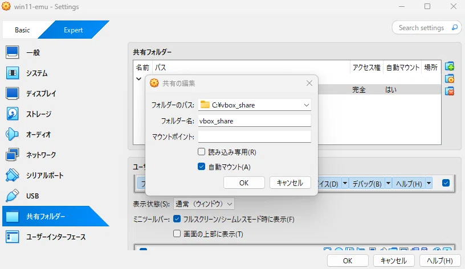Click the 自動マウント column header
The width and height of the screenshot is (465, 269).
tap(402, 68)
